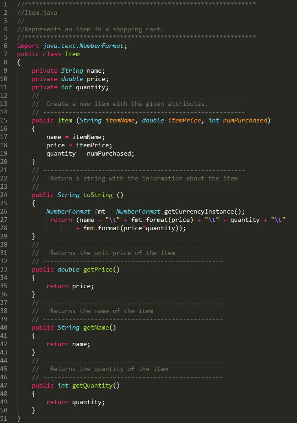Click the "return quantity;" statement
Image resolution: width=297 pixels, height=423 pixels.
(75, 402)
